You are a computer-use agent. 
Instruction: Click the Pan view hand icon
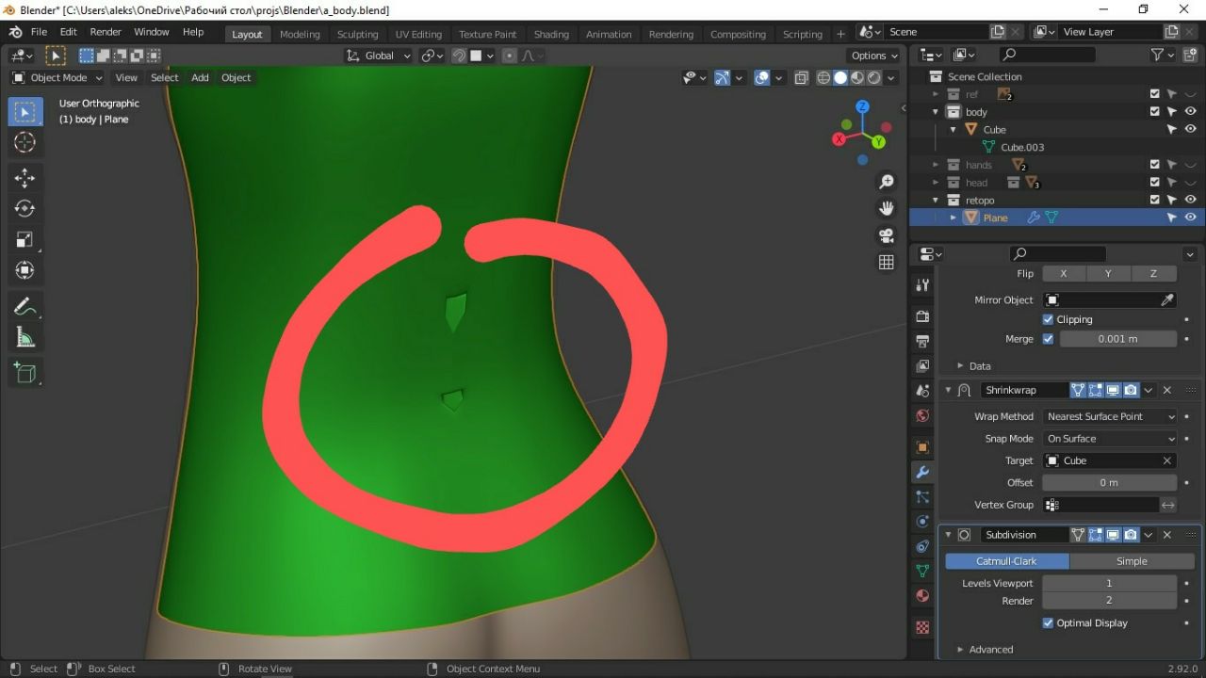(886, 208)
